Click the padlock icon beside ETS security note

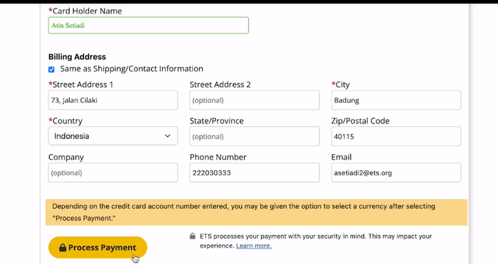tap(193, 236)
